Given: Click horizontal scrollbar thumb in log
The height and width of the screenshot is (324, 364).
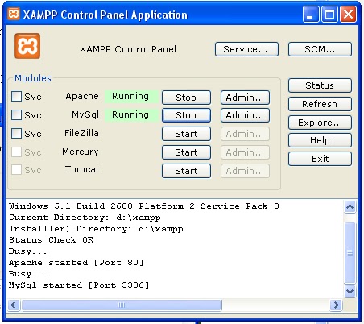Looking at the screenshot, I should point(122,305).
